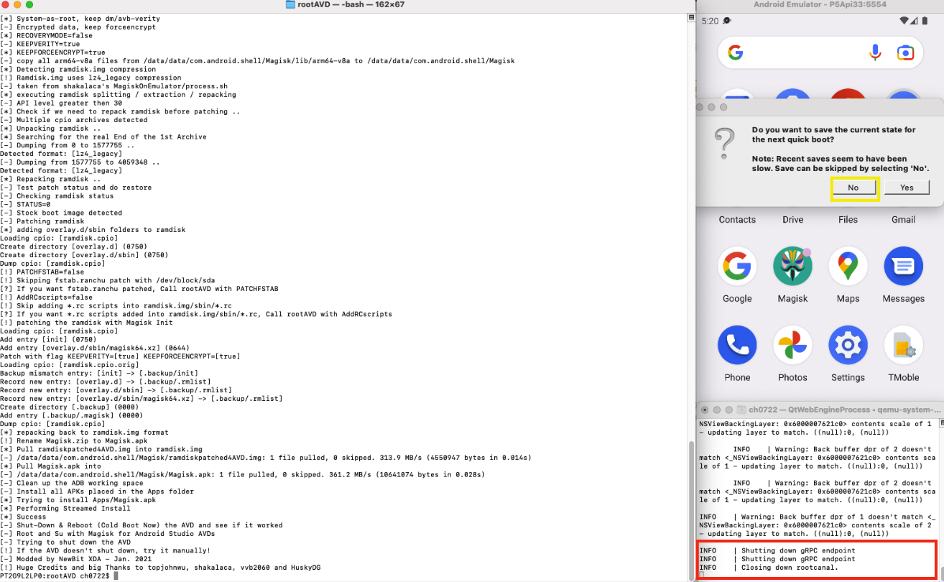Image resolution: width=944 pixels, height=582 pixels.
Task: Tap the Google search bar field
Action: [820, 52]
